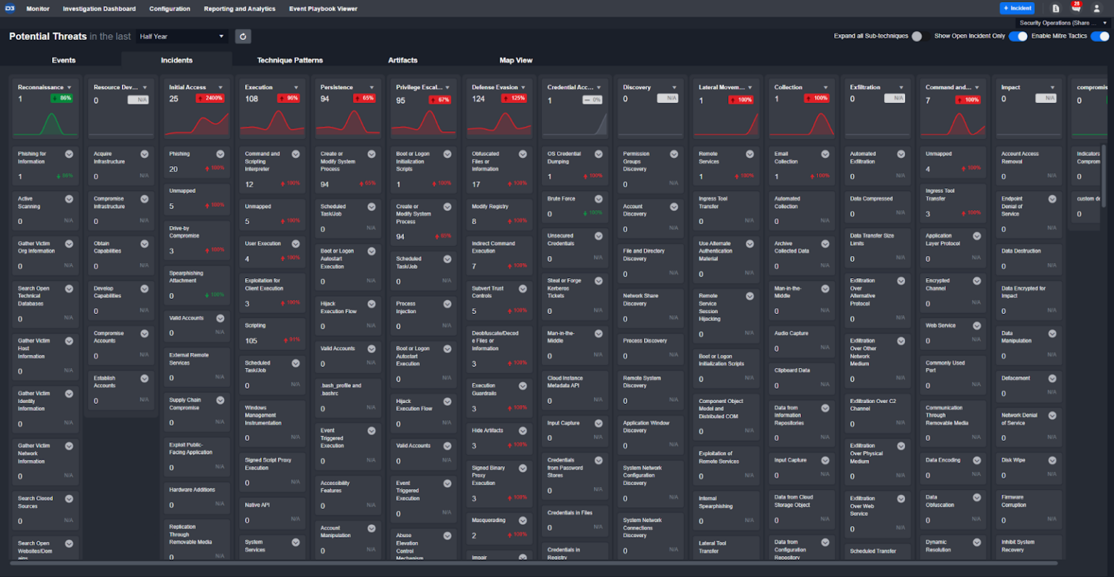This screenshot has width=1114, height=577.
Task: Click the user profile icon at top right
Action: tap(1097, 8)
